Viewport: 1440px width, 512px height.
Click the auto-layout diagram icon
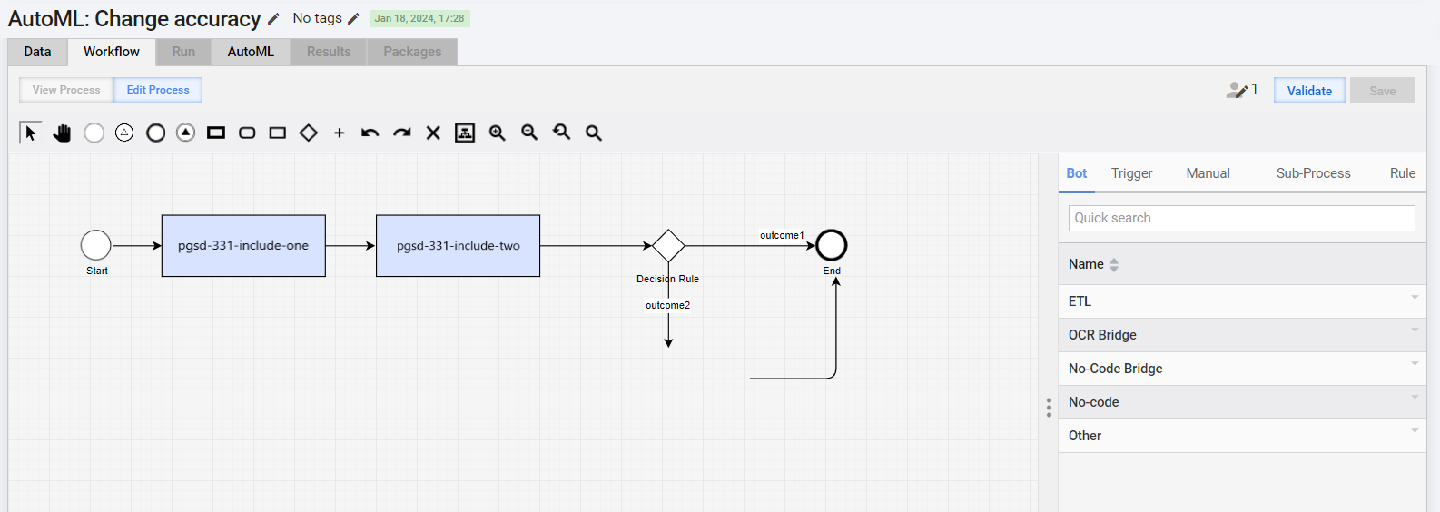[465, 133]
